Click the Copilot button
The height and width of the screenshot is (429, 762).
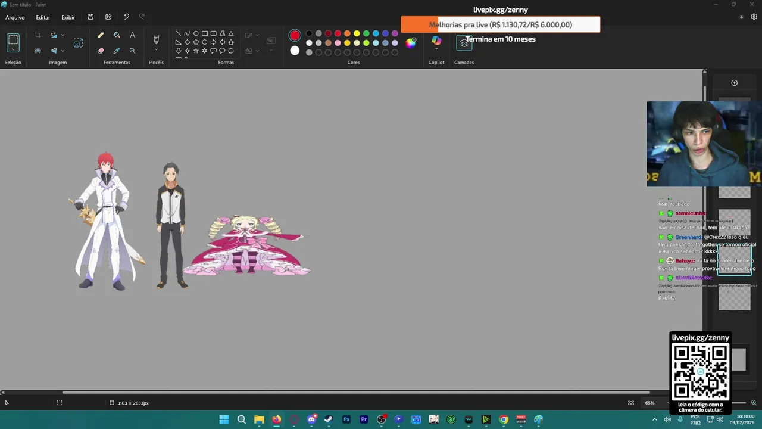(x=436, y=40)
